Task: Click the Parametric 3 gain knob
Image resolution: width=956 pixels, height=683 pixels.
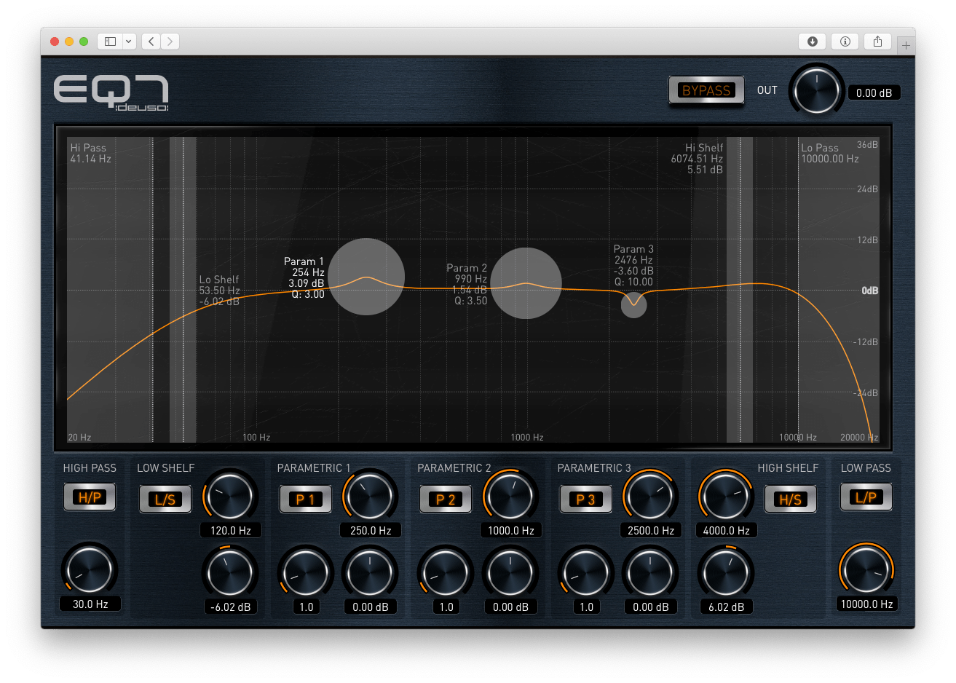Action: pos(650,572)
